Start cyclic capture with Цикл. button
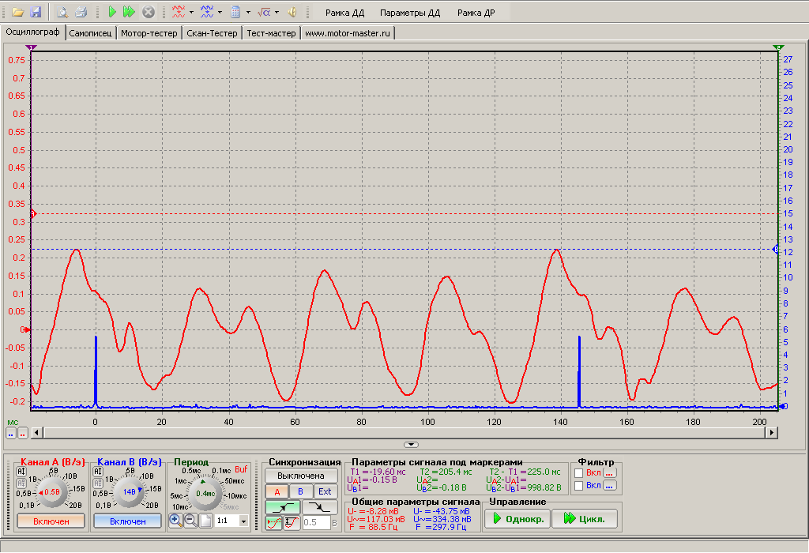 (x=585, y=518)
